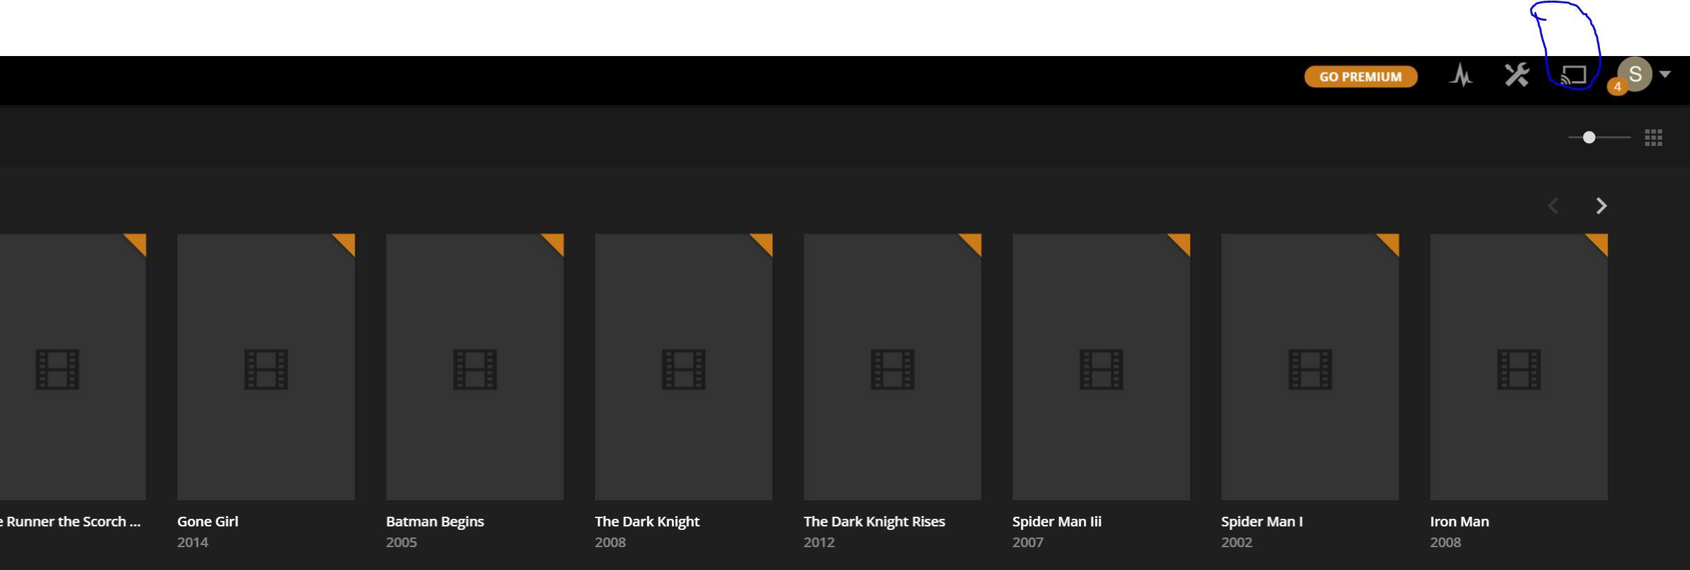Screen dimensions: 1690x570
Task: Click the orange notification badge showing 4
Action: [1617, 87]
